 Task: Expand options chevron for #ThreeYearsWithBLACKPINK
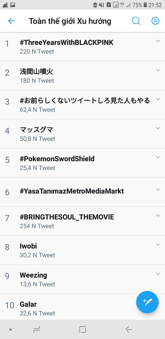point(158,41)
